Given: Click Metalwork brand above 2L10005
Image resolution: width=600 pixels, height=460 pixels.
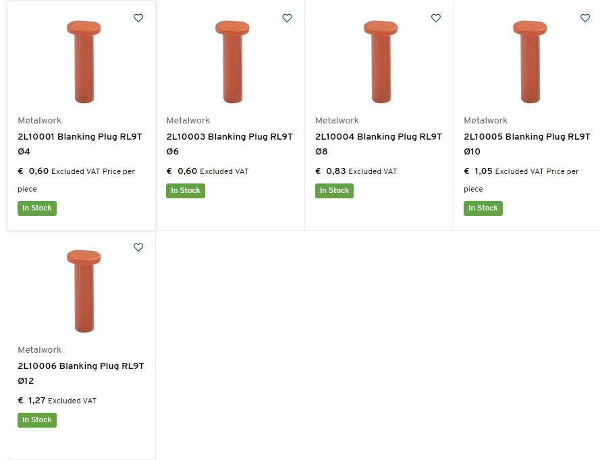Looking at the screenshot, I should click(485, 121).
